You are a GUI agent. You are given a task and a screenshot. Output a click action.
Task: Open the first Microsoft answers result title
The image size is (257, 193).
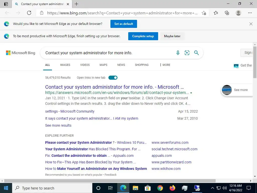[114, 87]
